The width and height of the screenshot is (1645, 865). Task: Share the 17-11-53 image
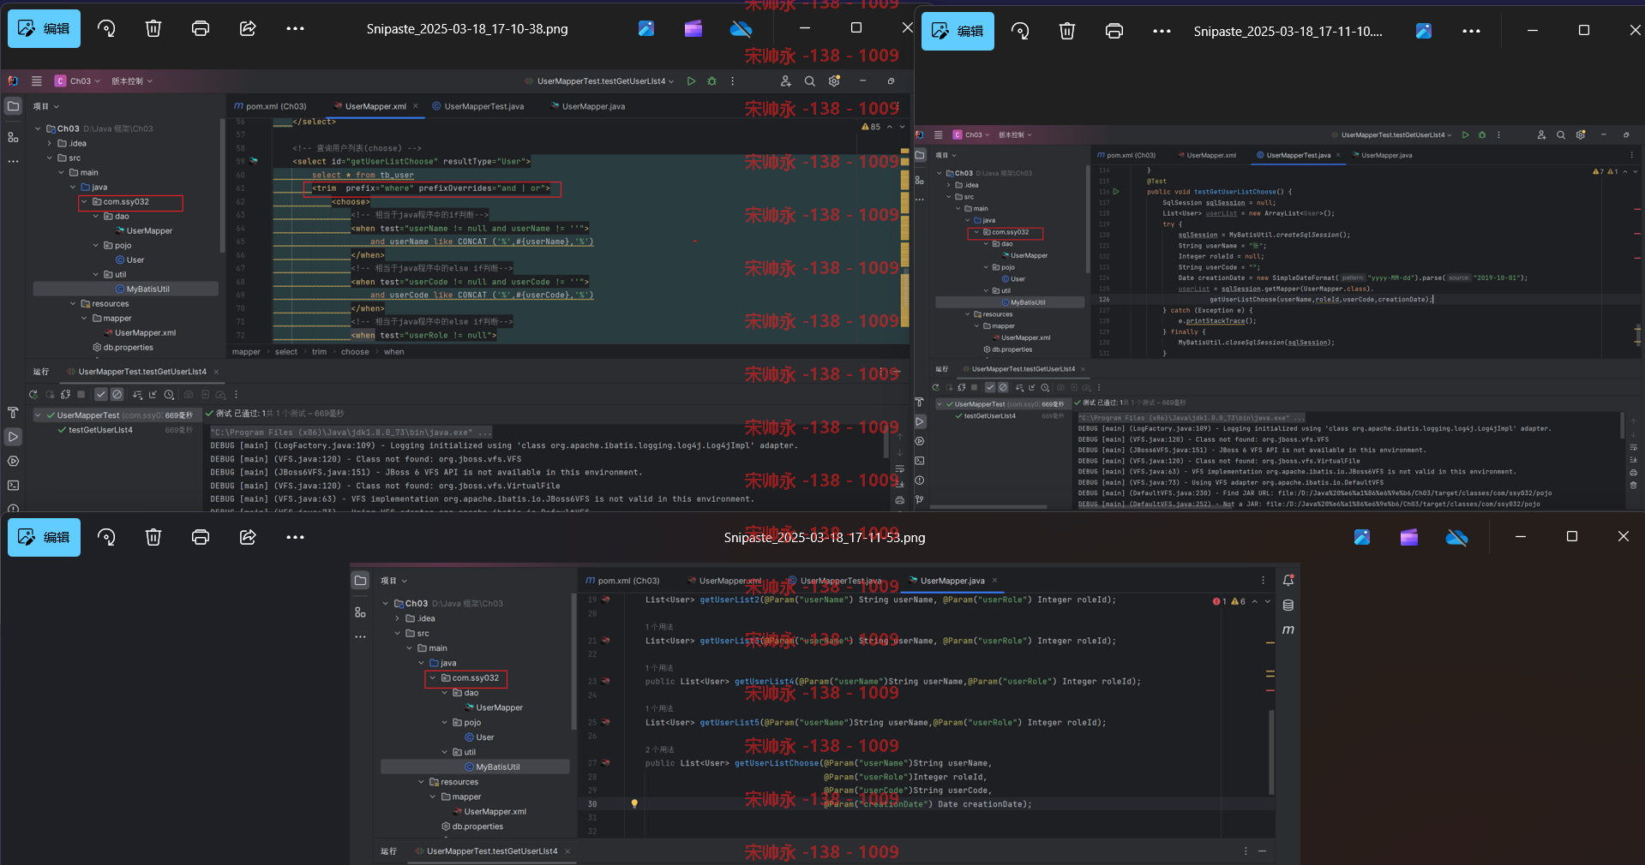(248, 537)
